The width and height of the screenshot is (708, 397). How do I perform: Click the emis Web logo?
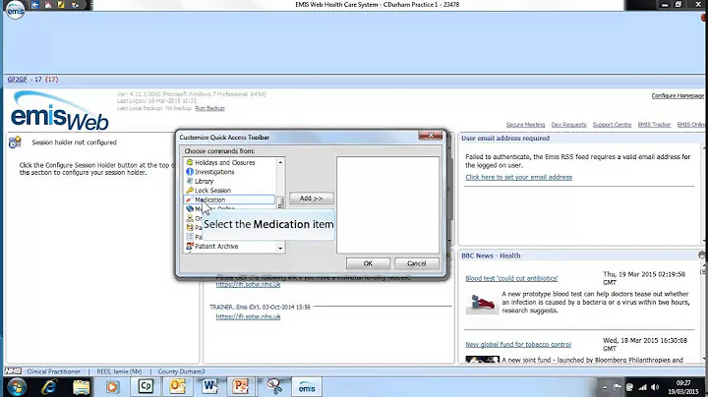(x=59, y=111)
